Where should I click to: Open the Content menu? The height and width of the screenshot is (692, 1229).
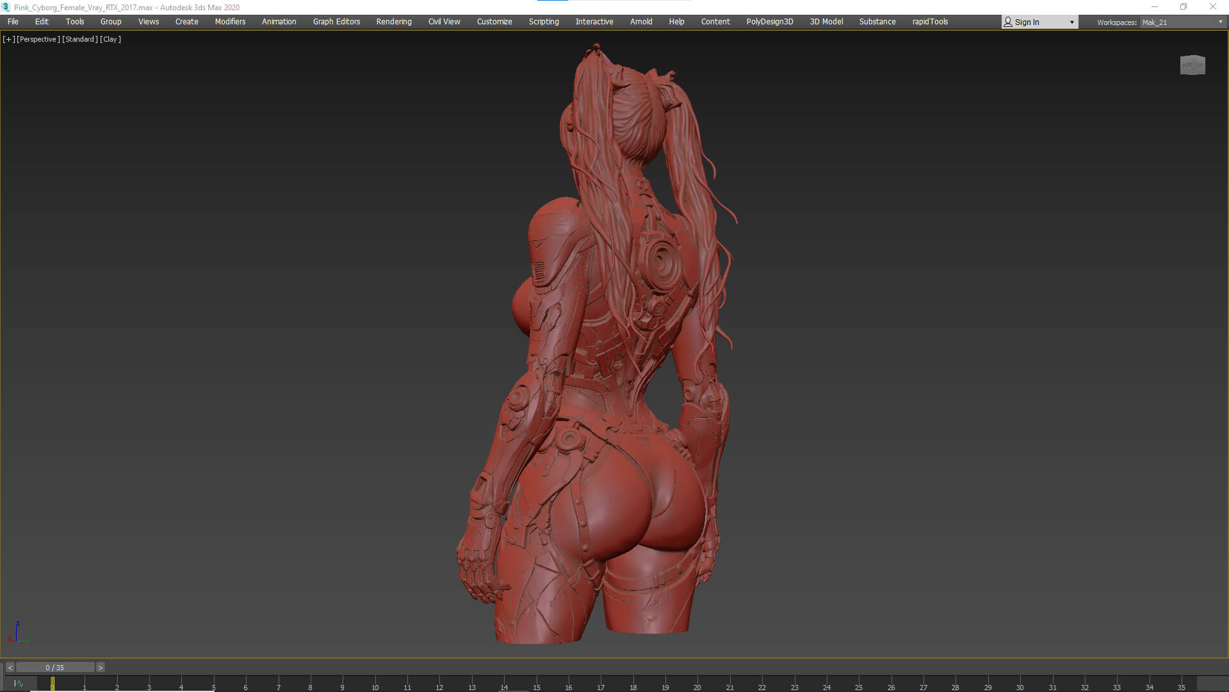pyautogui.click(x=715, y=22)
